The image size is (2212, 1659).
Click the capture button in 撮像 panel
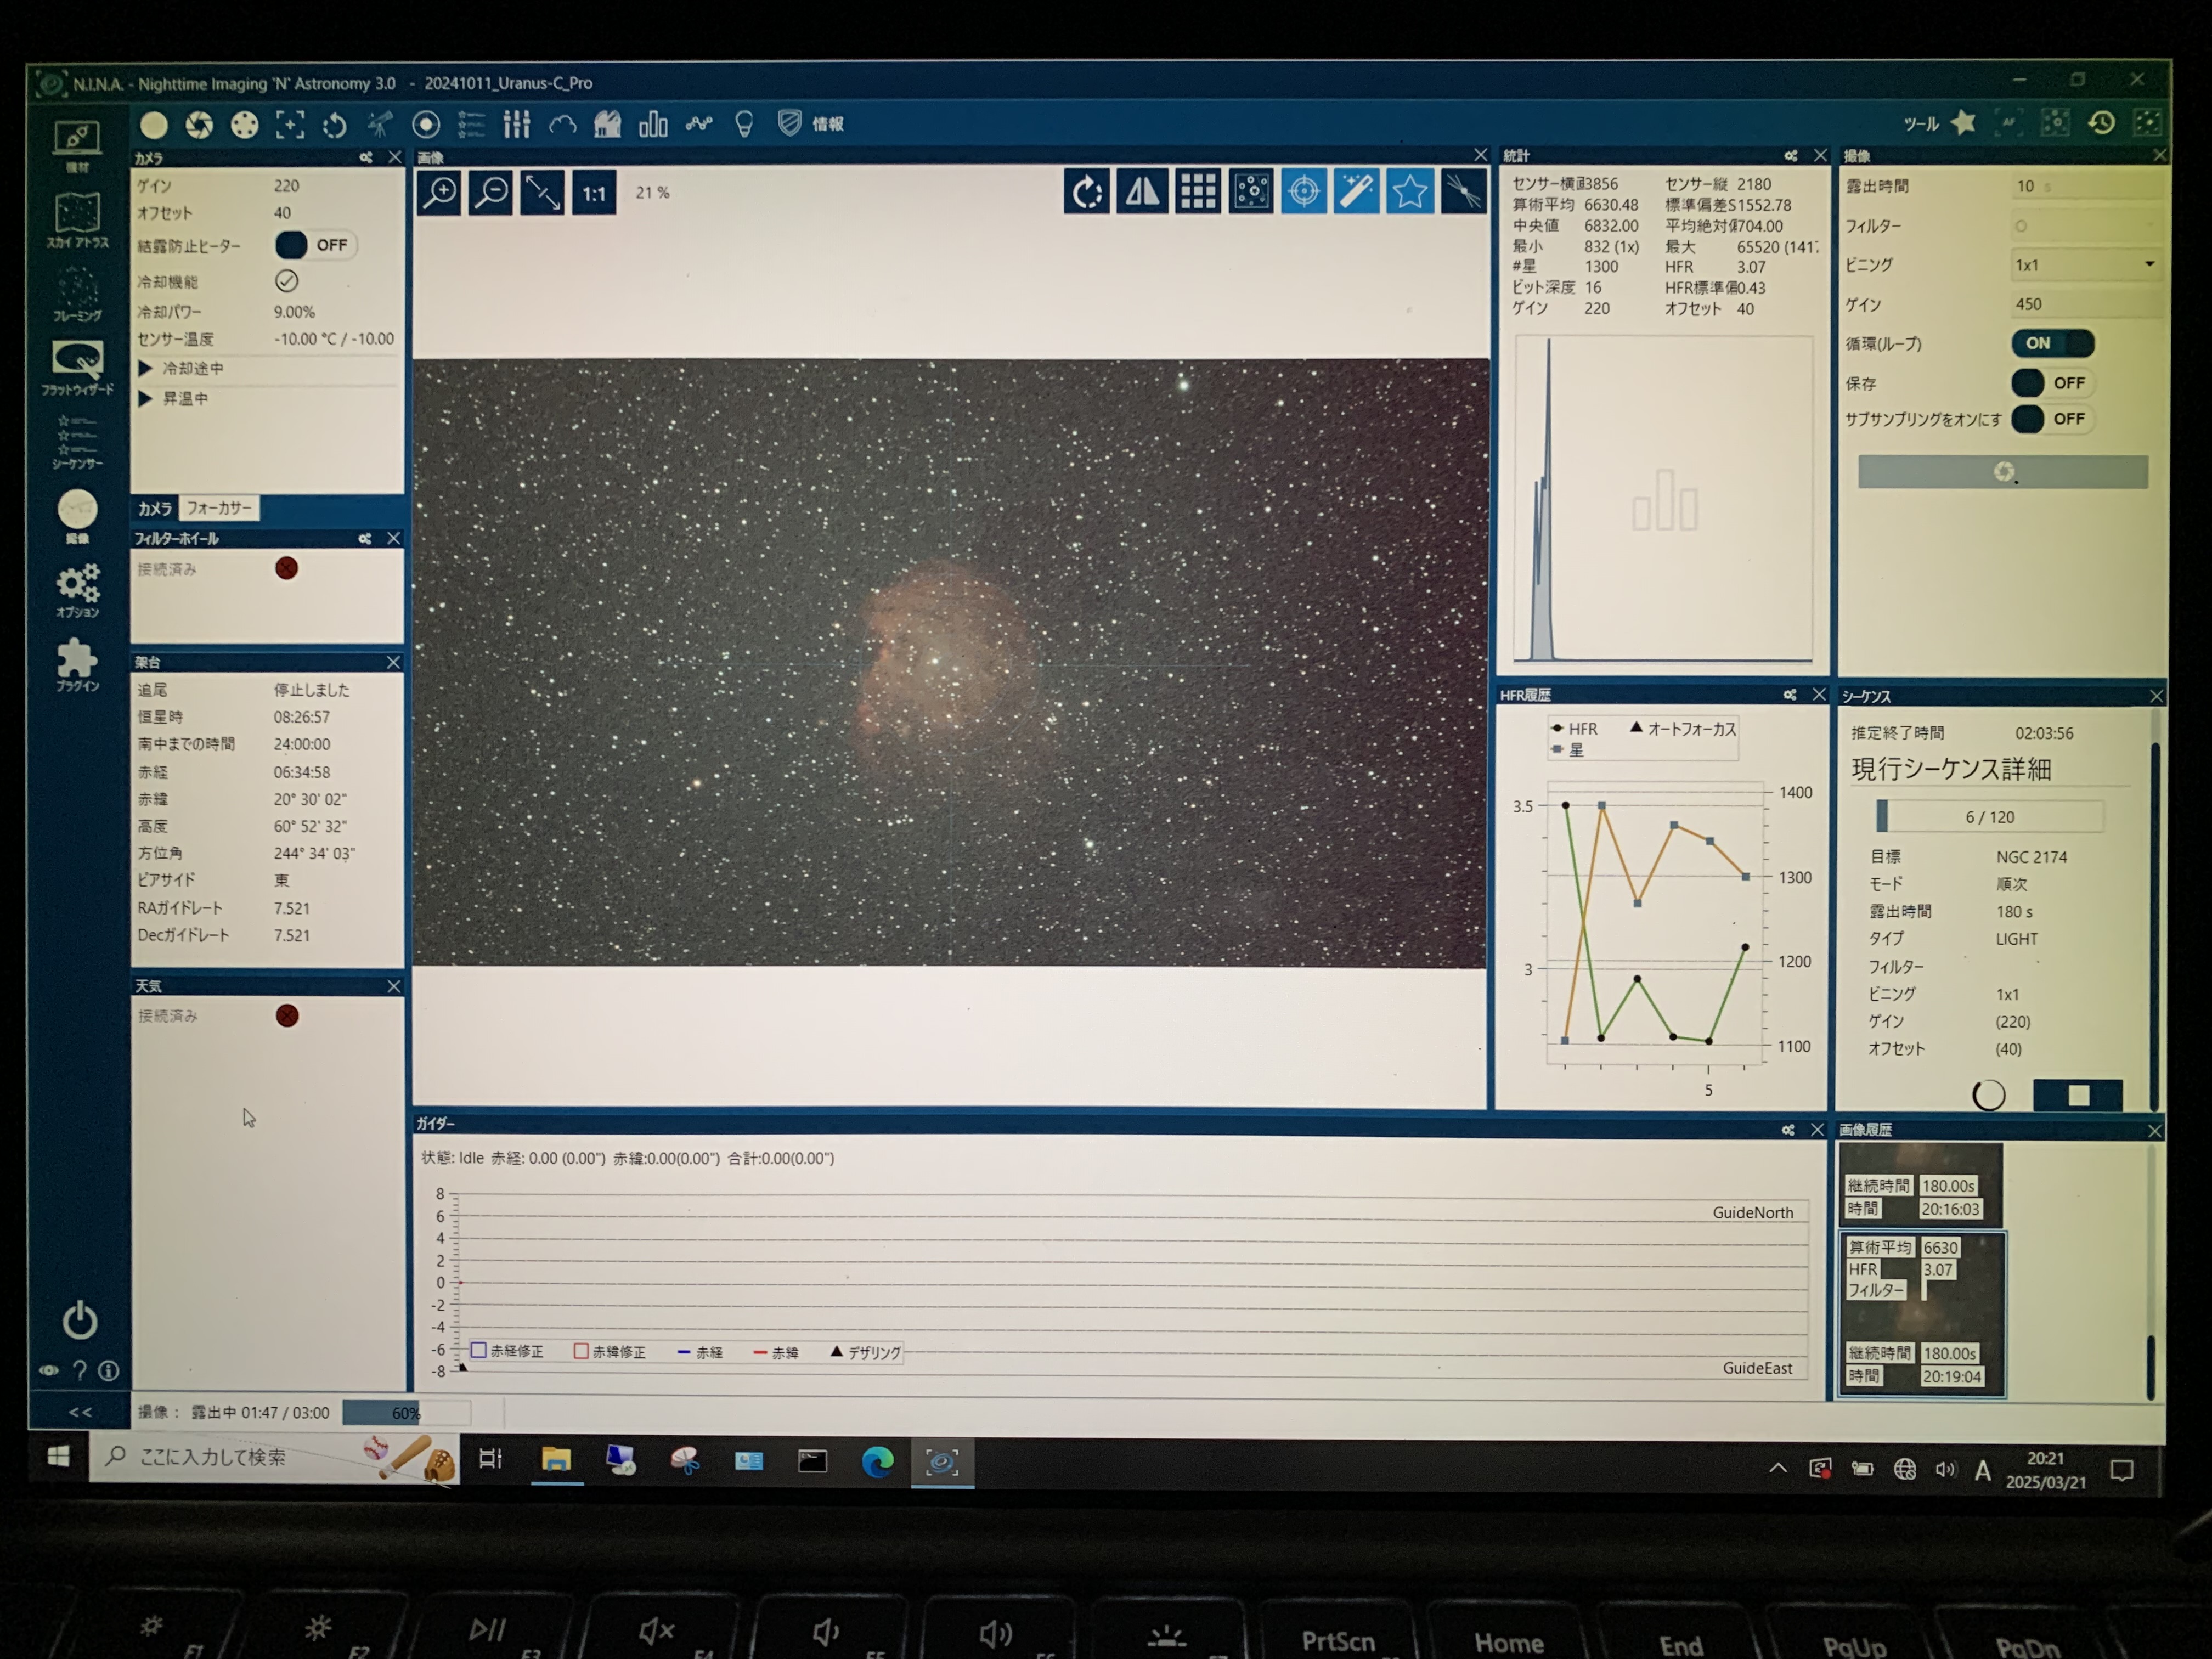pyautogui.click(x=2003, y=472)
